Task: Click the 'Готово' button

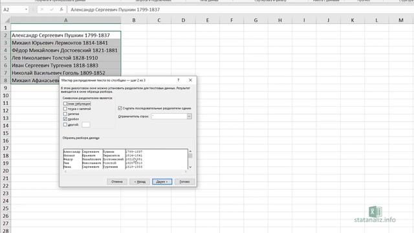Action: (184, 181)
